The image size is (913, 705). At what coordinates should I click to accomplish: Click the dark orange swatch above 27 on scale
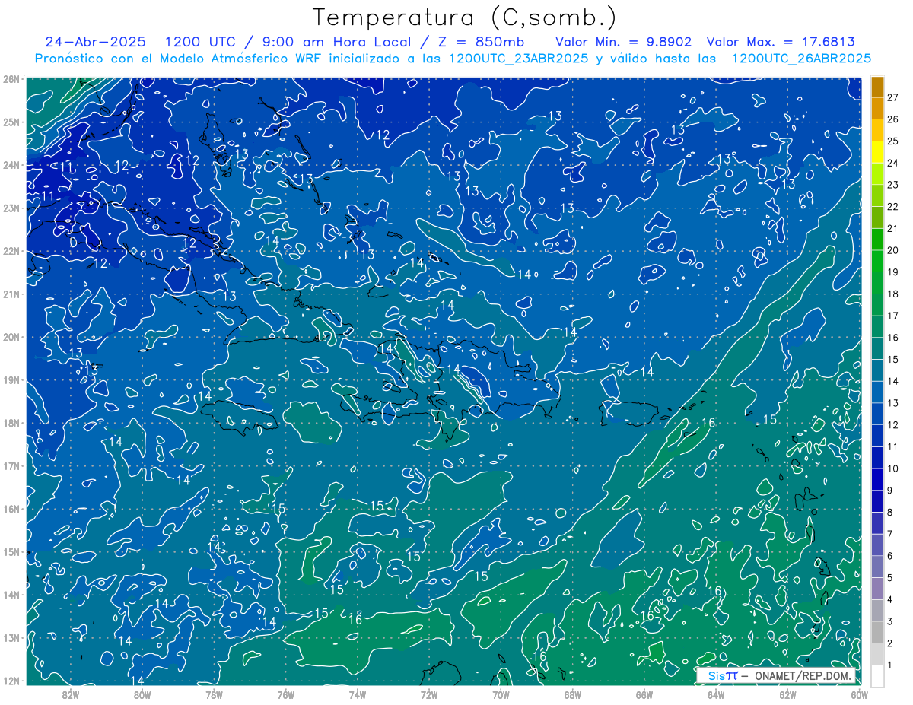[877, 87]
